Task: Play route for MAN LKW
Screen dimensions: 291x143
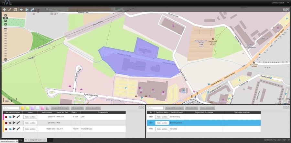Action: pyautogui.click(x=14, y=117)
